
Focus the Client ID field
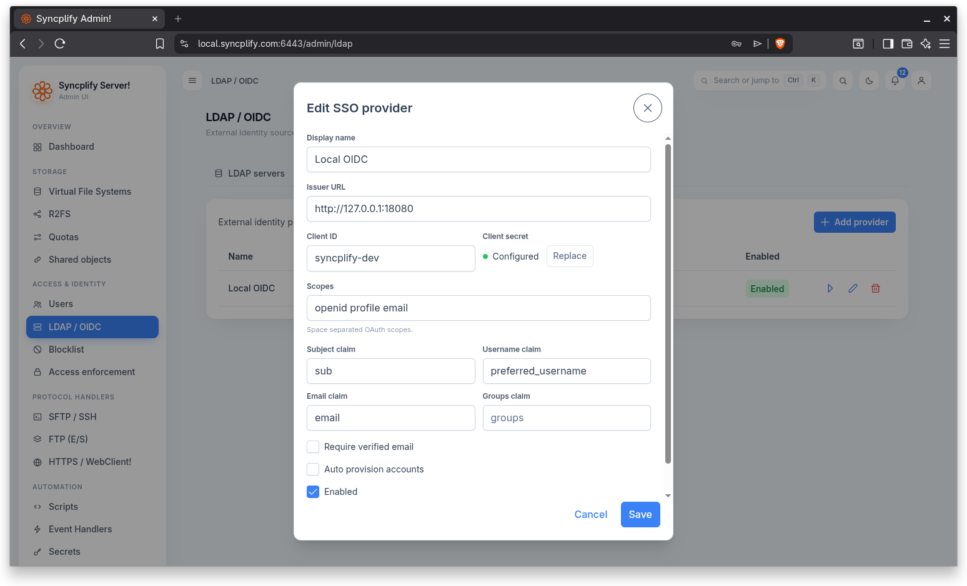[x=391, y=258]
